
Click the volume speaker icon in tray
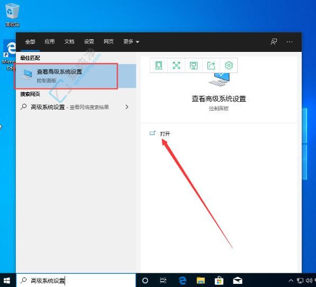309,280
